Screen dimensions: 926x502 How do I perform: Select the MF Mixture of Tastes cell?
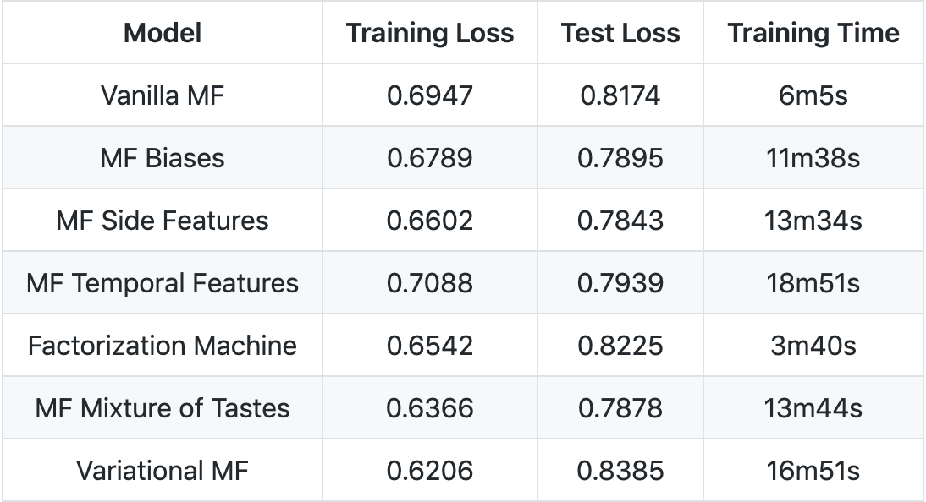tap(163, 408)
